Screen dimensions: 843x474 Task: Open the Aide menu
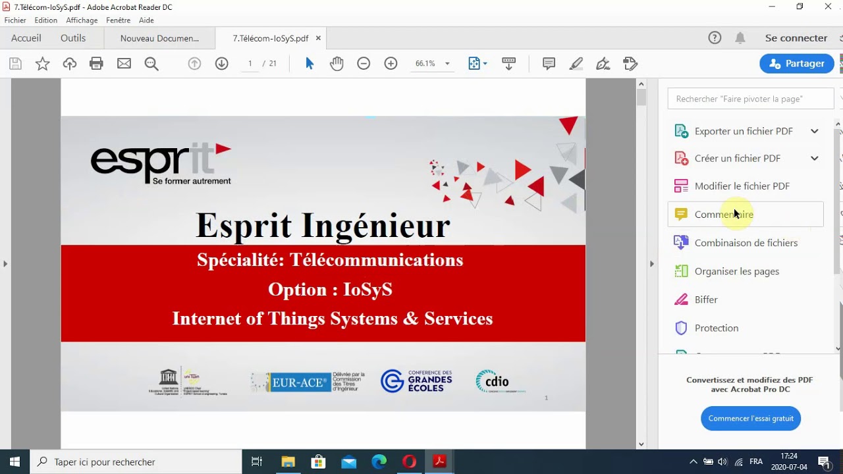click(146, 20)
